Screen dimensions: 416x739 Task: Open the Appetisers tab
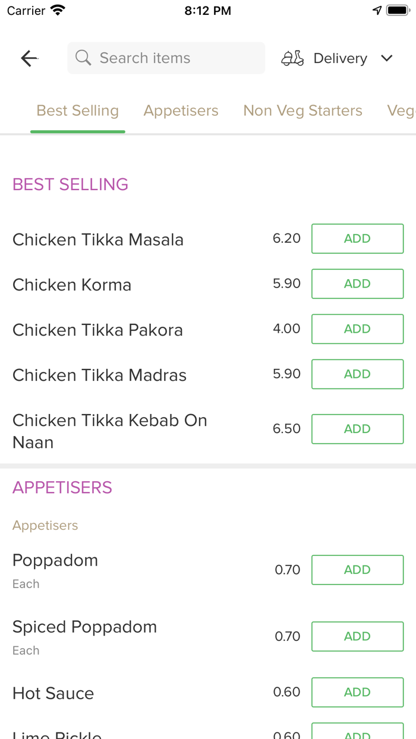pos(181,111)
